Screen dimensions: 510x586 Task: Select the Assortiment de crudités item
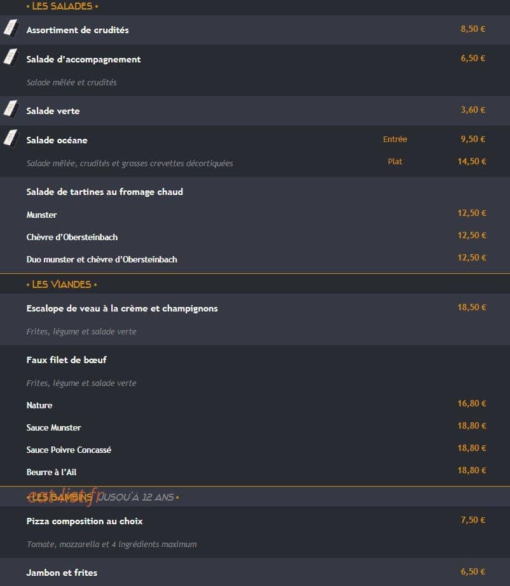coord(78,30)
